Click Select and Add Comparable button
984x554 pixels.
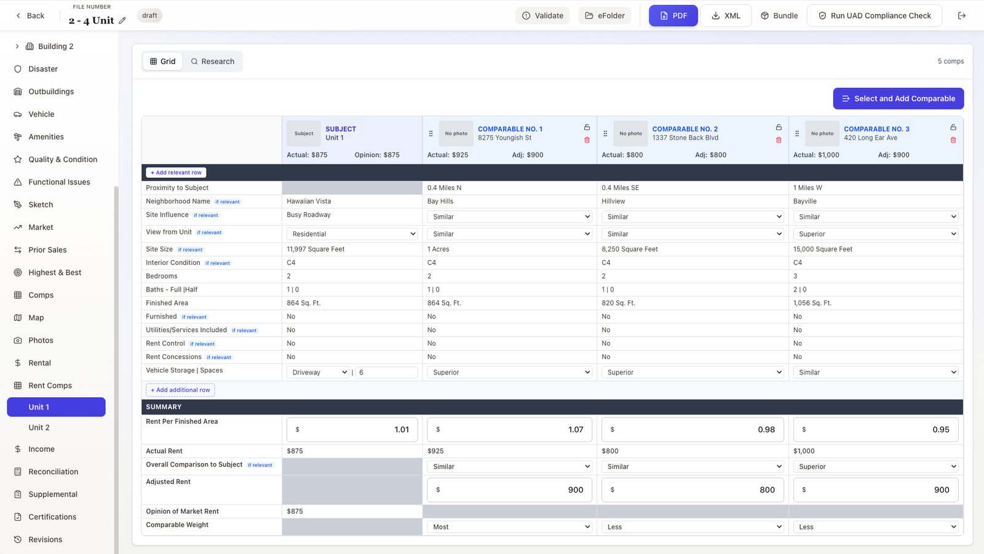tap(898, 98)
